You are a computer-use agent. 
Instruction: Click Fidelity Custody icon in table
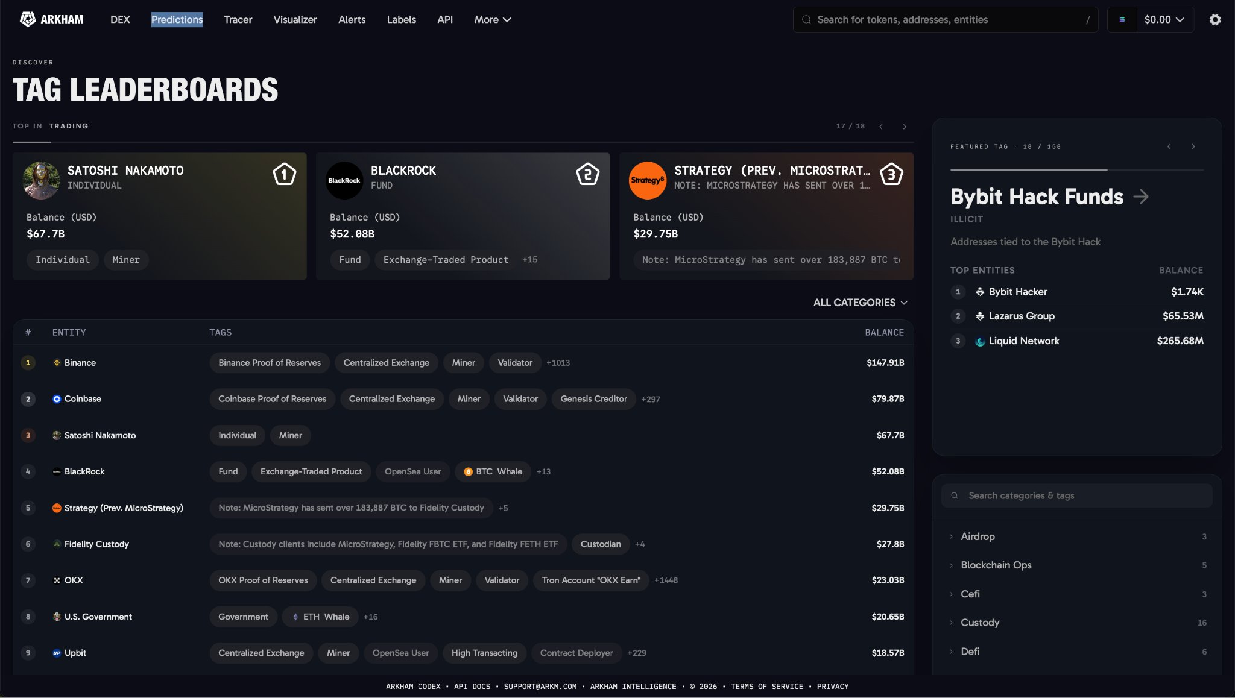(57, 544)
